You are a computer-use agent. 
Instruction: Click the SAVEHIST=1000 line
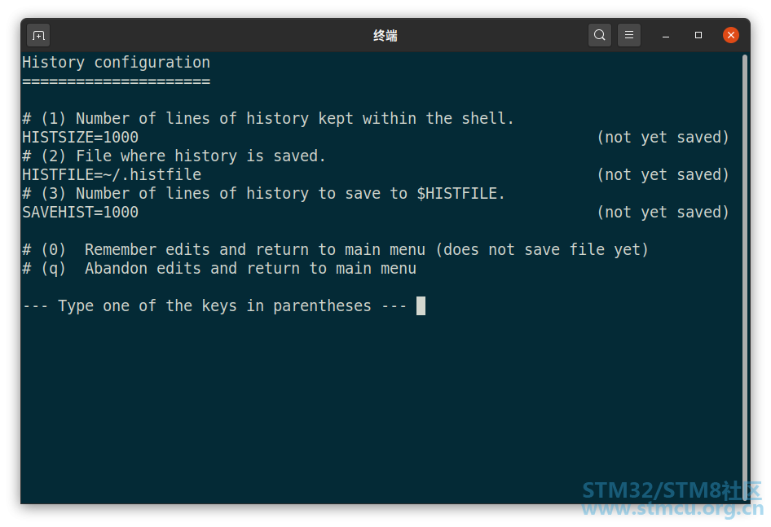point(80,213)
